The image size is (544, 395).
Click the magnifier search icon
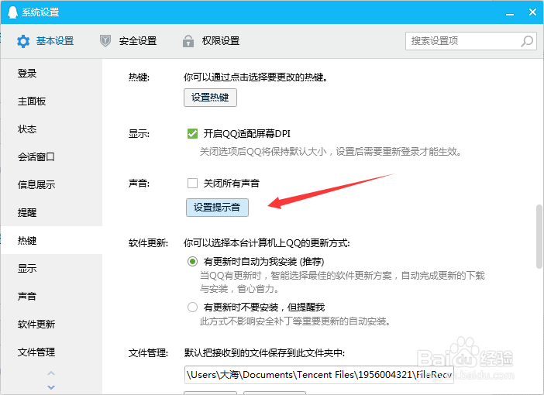click(527, 41)
